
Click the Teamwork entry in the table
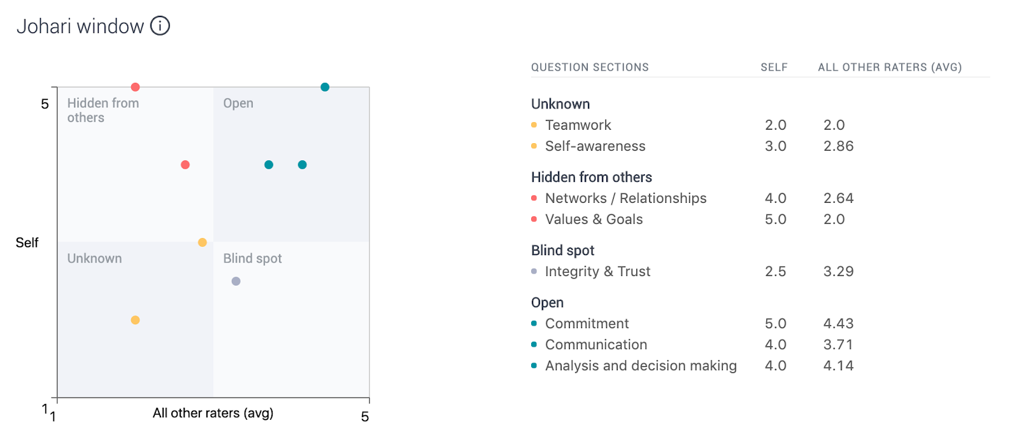(578, 125)
